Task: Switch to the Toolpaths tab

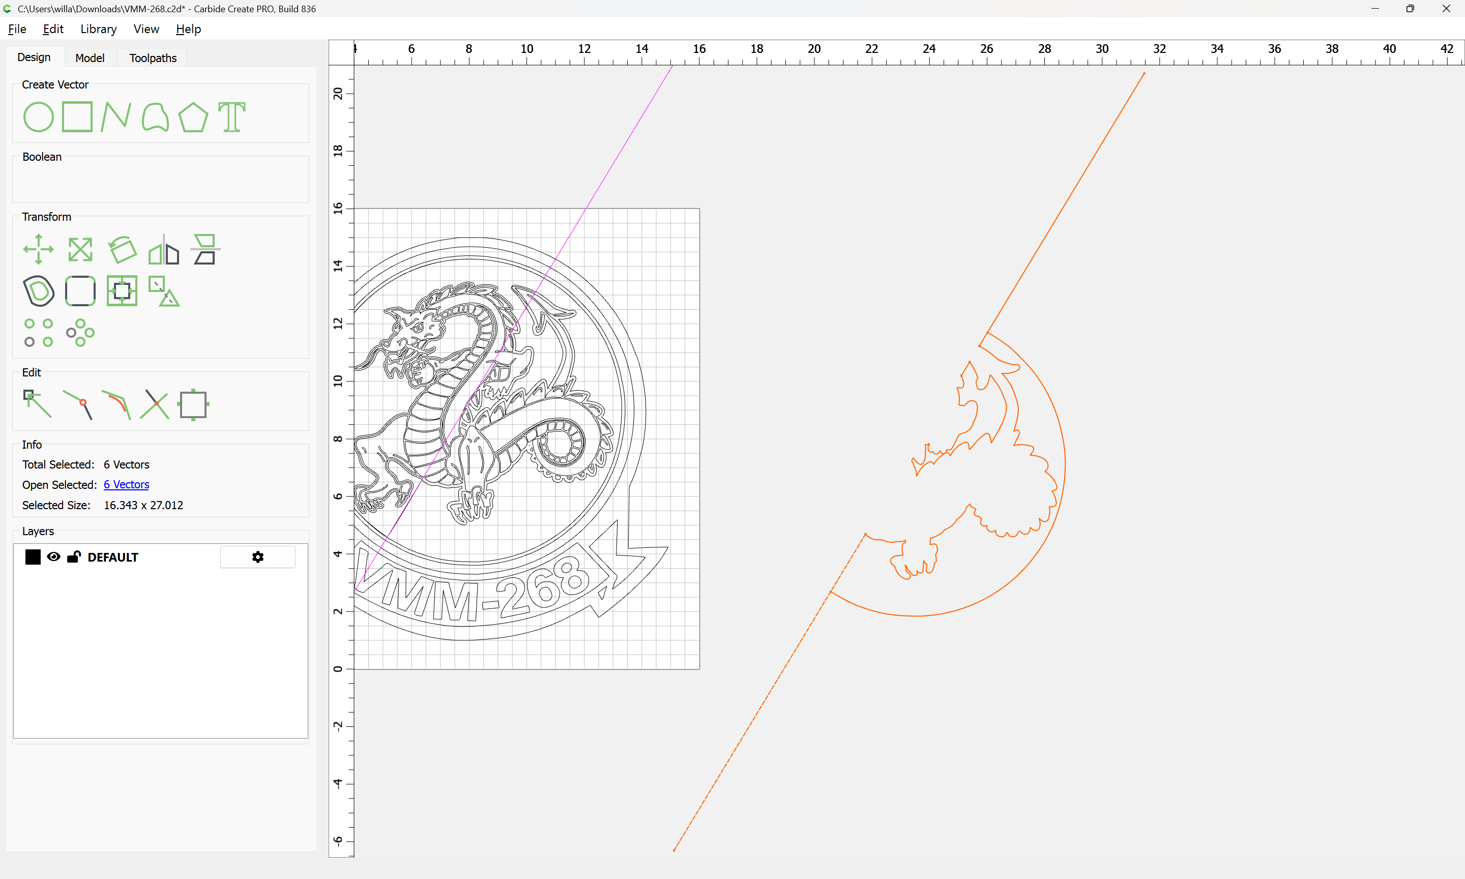Action: [x=153, y=58]
